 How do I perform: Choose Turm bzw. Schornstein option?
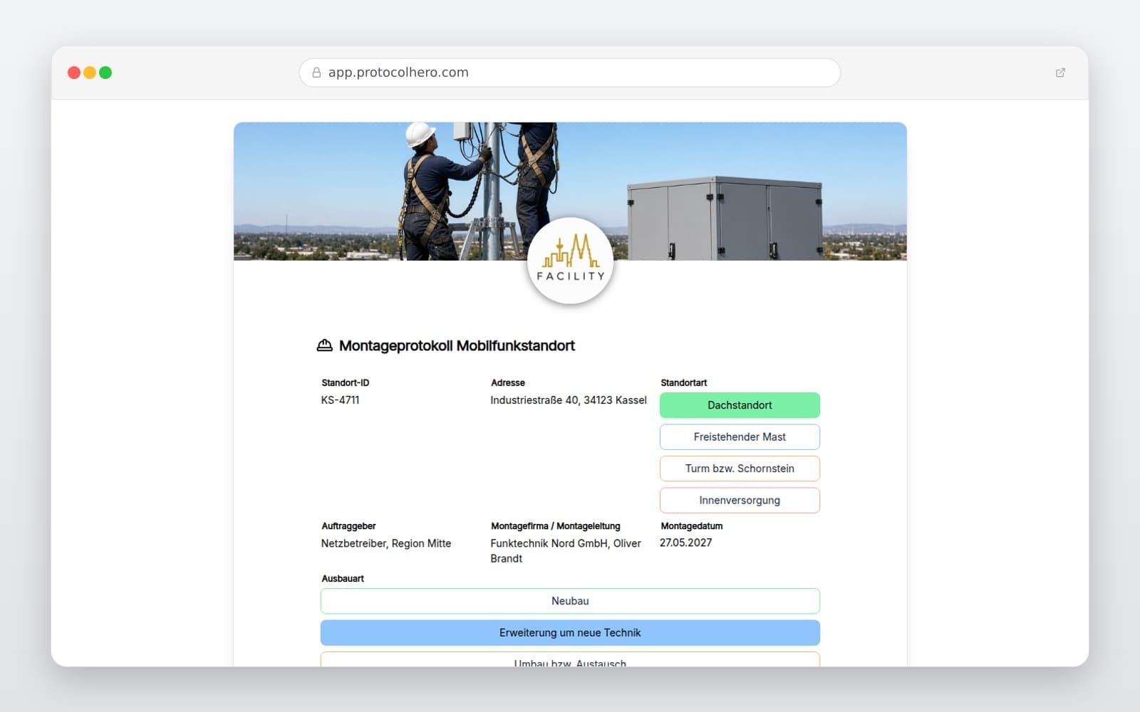click(x=740, y=468)
